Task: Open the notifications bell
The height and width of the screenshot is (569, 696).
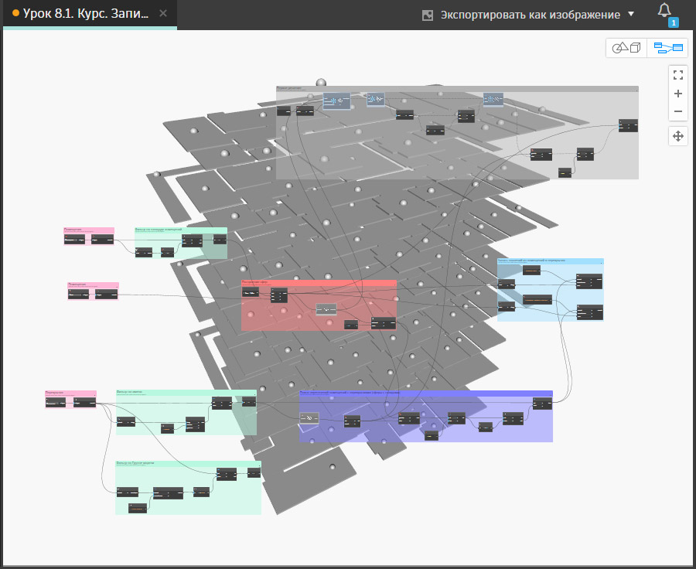Action: 664,11
